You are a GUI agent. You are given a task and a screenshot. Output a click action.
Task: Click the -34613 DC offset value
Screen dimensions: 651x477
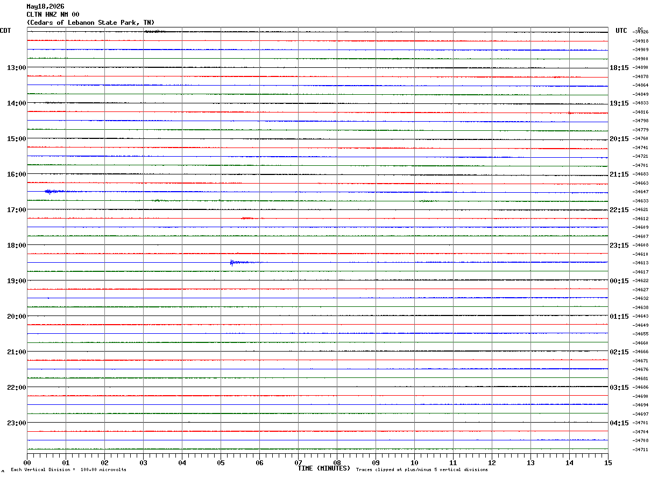641,263
